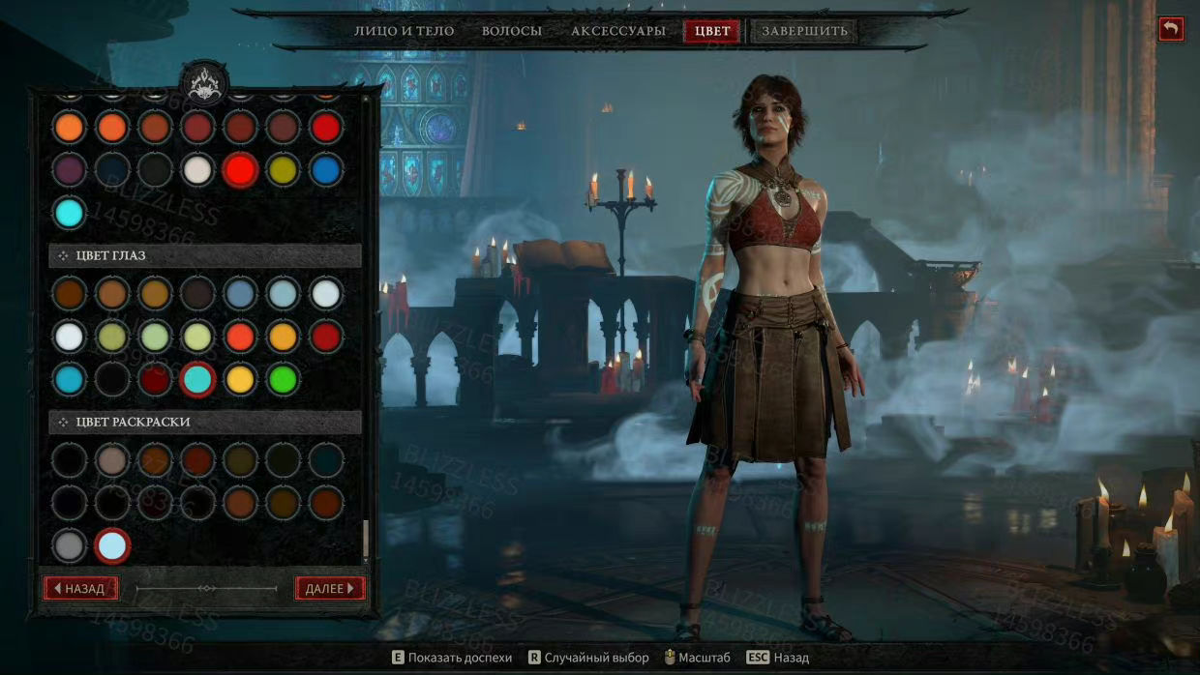
Task: Collapse the ЦВЕТ ГЛАЗ section header
Action: pyautogui.click(x=205, y=256)
